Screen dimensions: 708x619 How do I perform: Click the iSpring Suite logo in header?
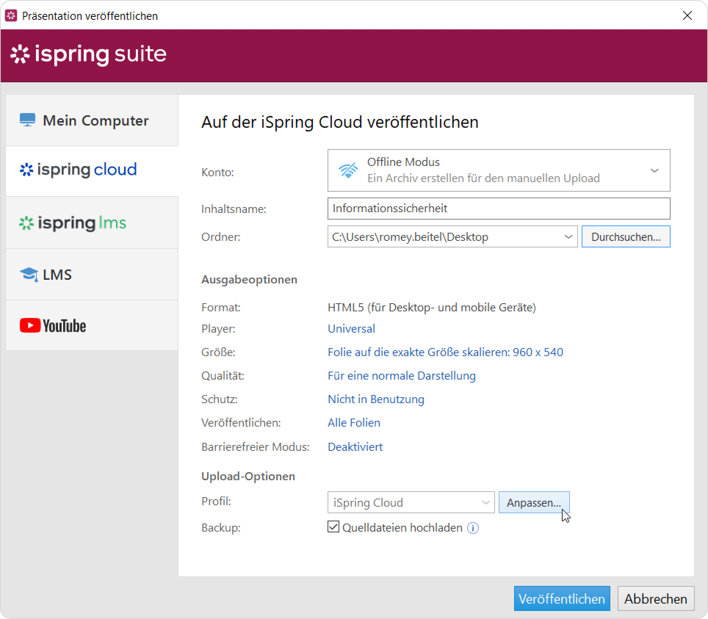[x=88, y=55]
